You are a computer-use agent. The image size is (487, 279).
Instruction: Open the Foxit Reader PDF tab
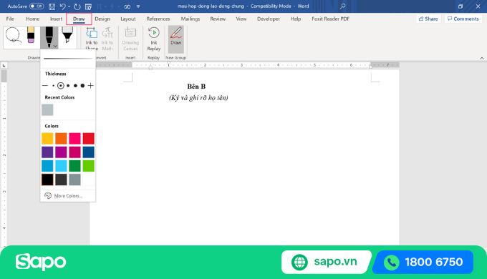(330, 19)
